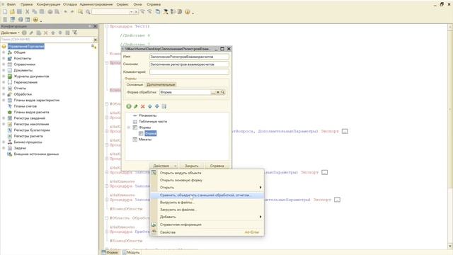Select Табличные части in dialog tree
453x255 pixels.
point(153,121)
